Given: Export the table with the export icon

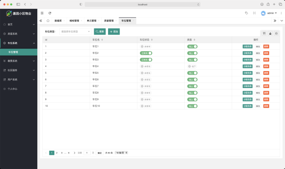Looking at the screenshot, I should (x=270, y=33).
